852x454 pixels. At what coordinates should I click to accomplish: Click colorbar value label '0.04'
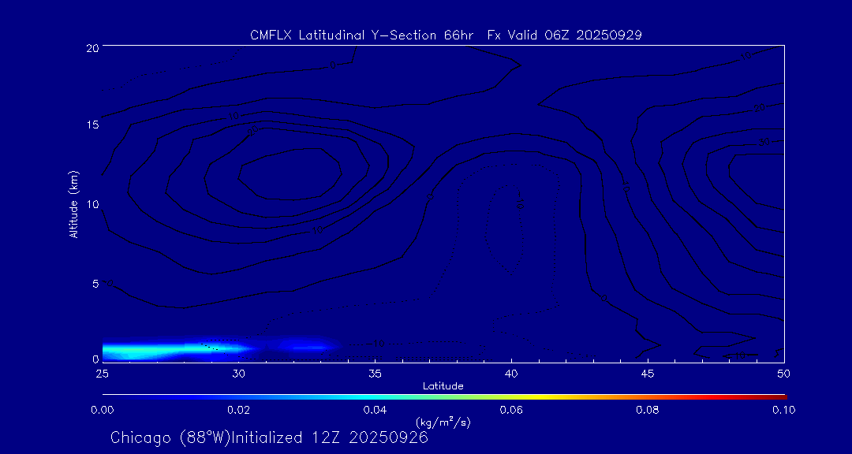point(375,410)
